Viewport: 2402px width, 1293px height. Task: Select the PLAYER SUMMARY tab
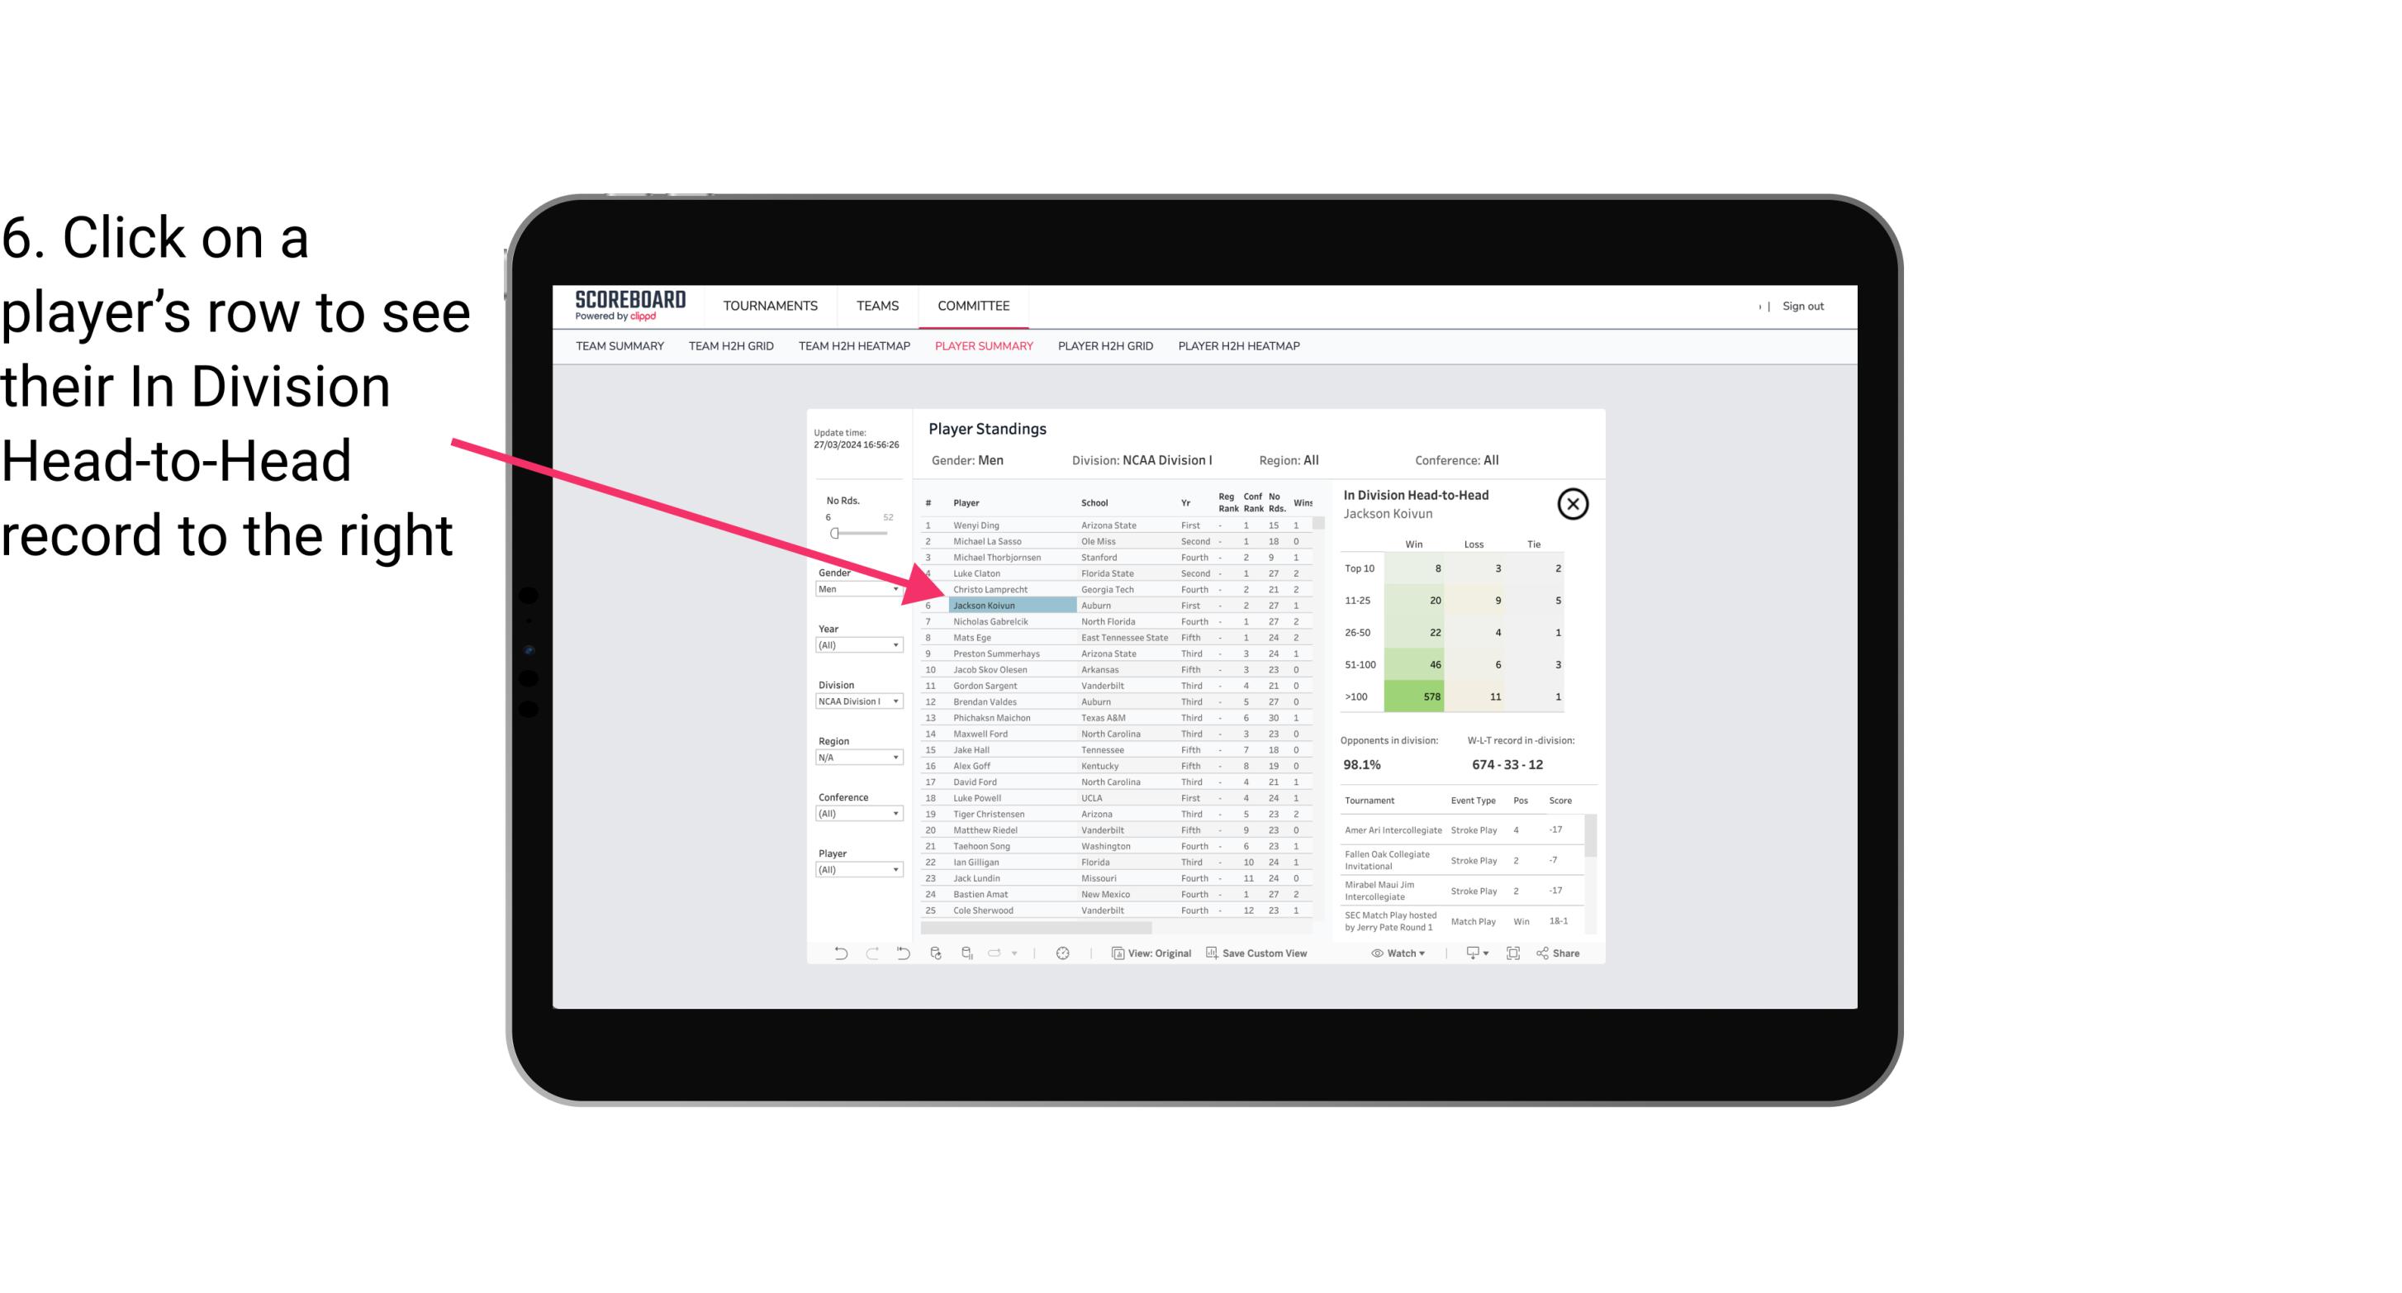coord(982,347)
